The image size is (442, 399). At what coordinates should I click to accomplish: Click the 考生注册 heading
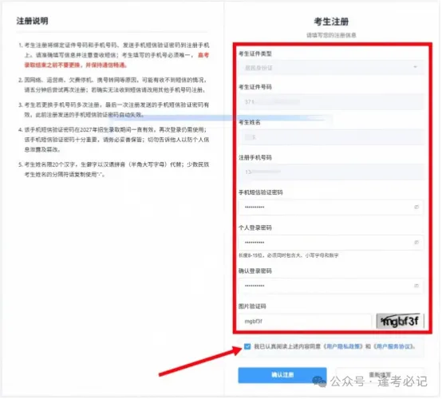click(332, 22)
